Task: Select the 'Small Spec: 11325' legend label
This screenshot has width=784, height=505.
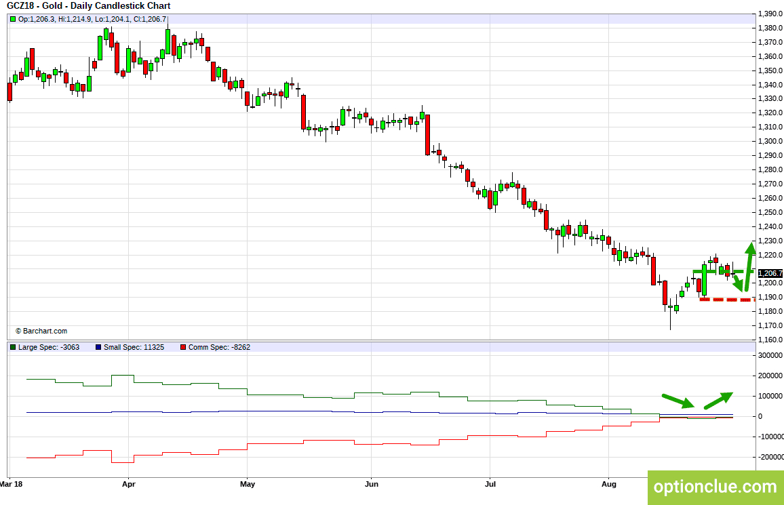Action: (x=134, y=347)
